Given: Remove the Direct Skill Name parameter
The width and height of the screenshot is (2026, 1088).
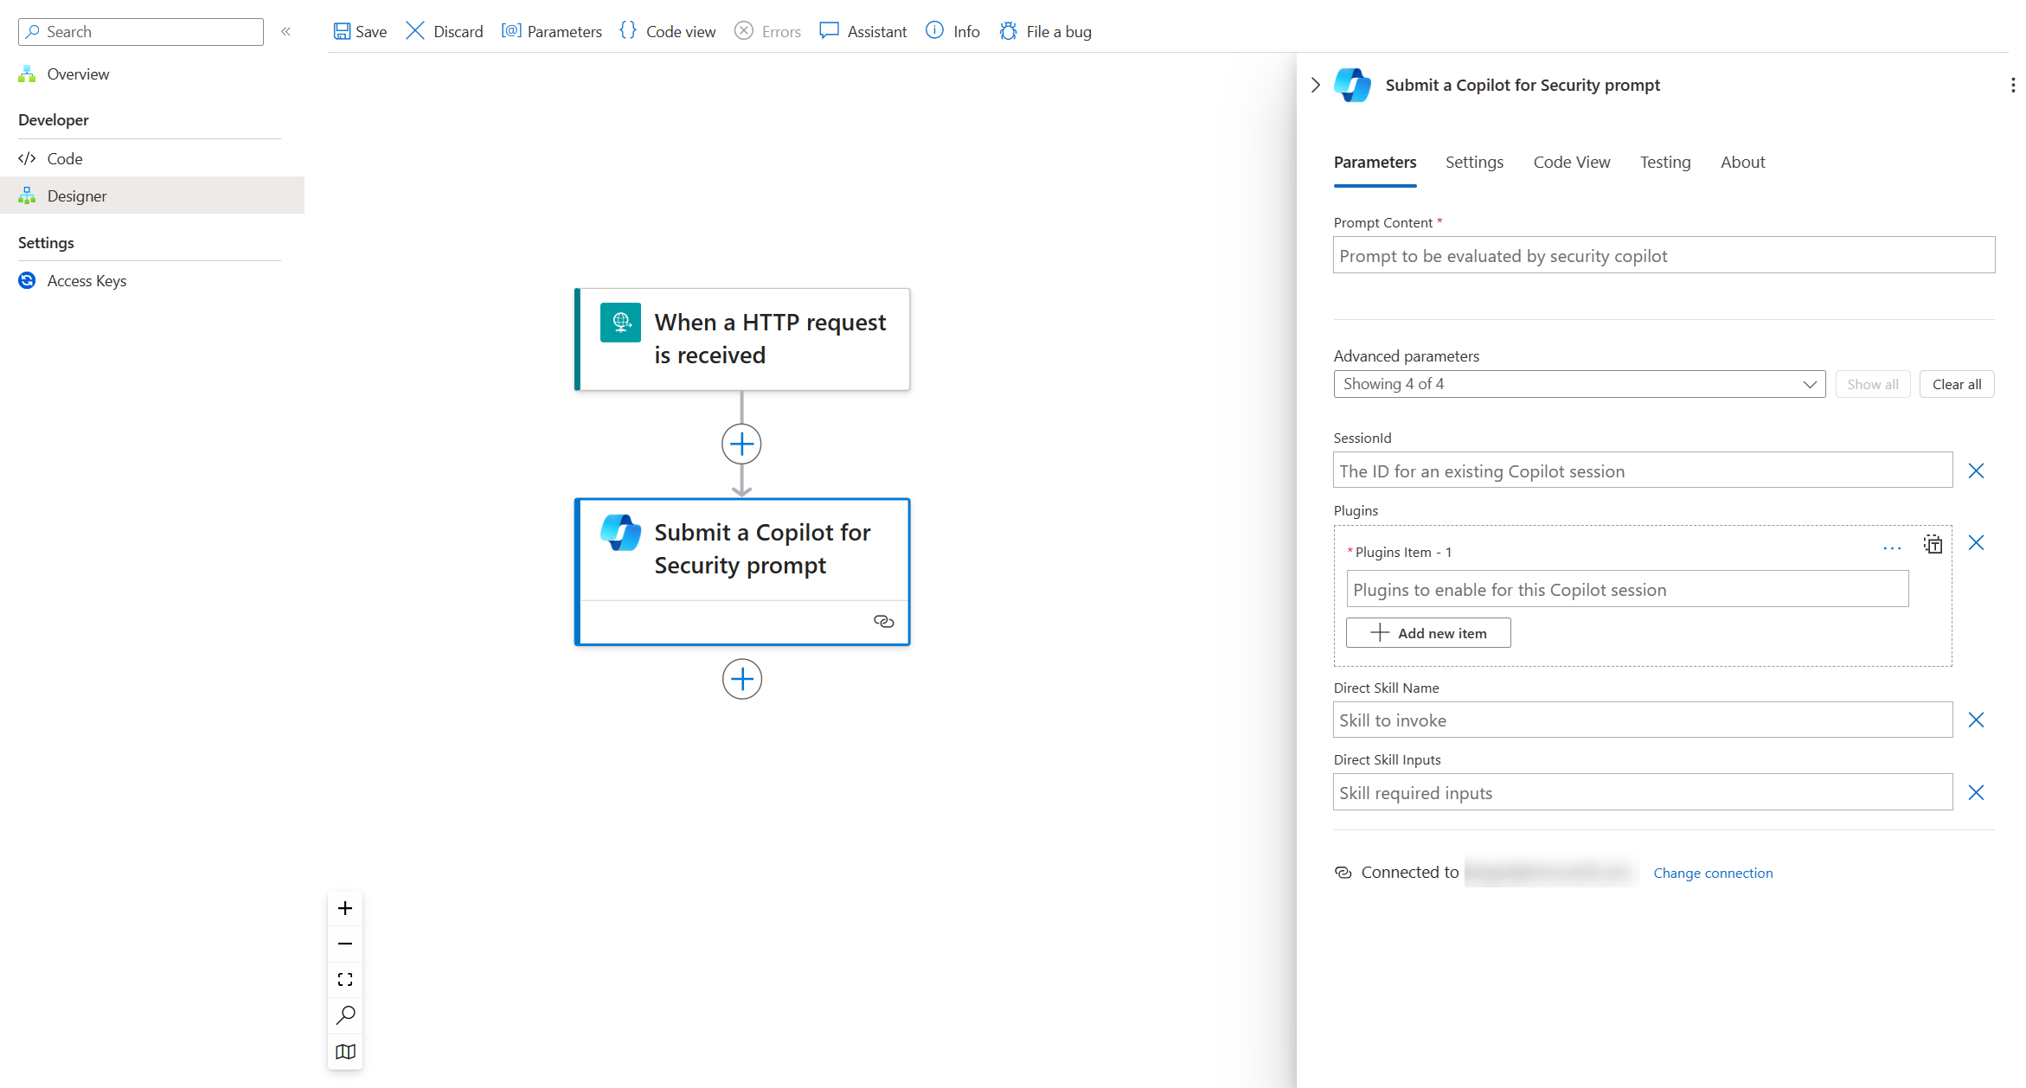Looking at the screenshot, I should [1976, 720].
